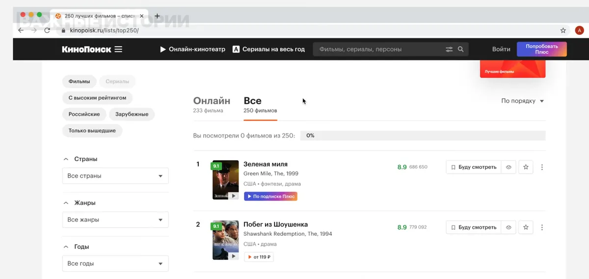Click Shawshank Redemption, The, 1994 subtitle

point(288,234)
